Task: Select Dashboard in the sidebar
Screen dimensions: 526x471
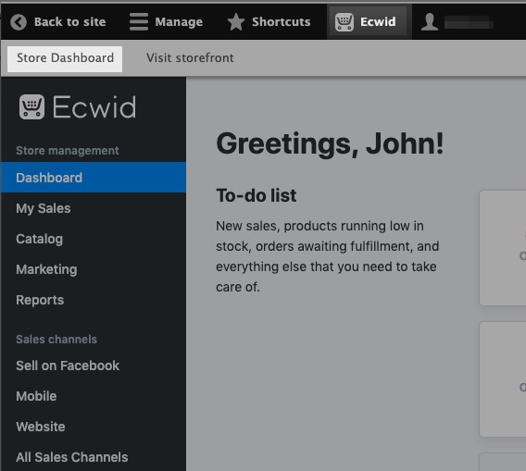Action: coord(94,178)
